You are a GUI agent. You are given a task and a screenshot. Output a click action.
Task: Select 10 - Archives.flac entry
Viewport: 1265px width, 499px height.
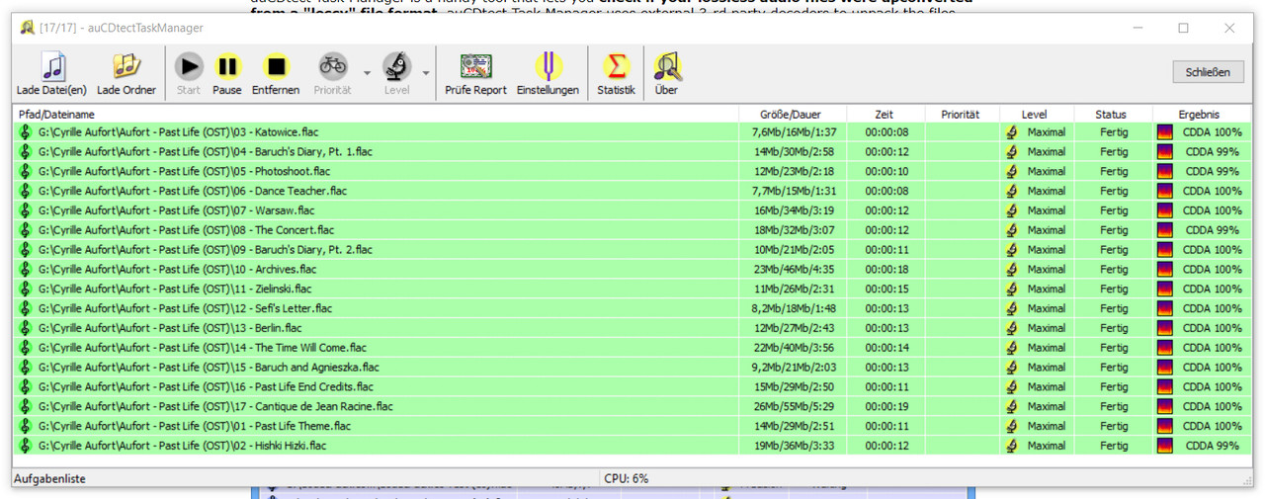(632, 270)
